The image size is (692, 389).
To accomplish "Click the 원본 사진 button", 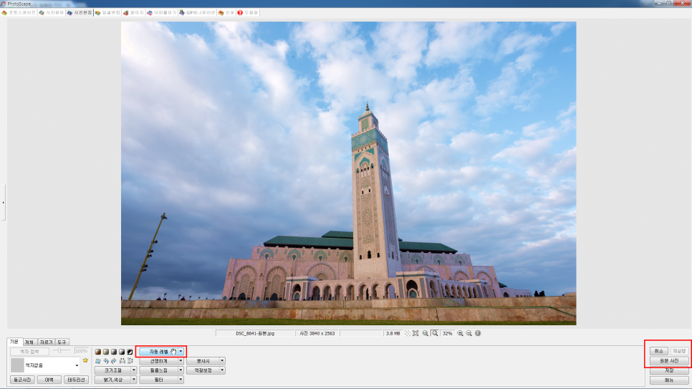I will point(669,360).
